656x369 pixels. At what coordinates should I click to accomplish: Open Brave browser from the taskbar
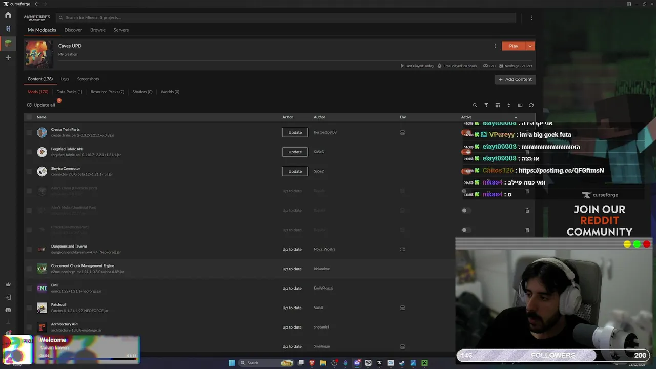click(x=312, y=363)
